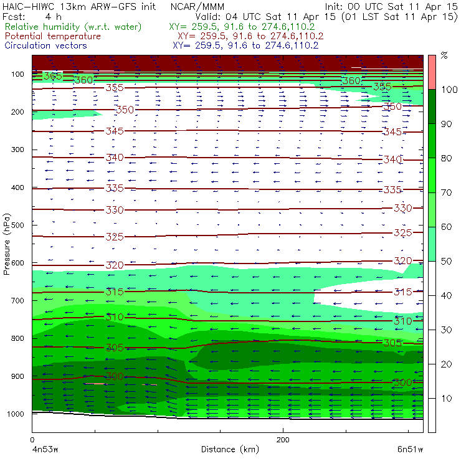Click the colorbar '80' percent label
Screen dimensions: 461x461
coord(446,158)
